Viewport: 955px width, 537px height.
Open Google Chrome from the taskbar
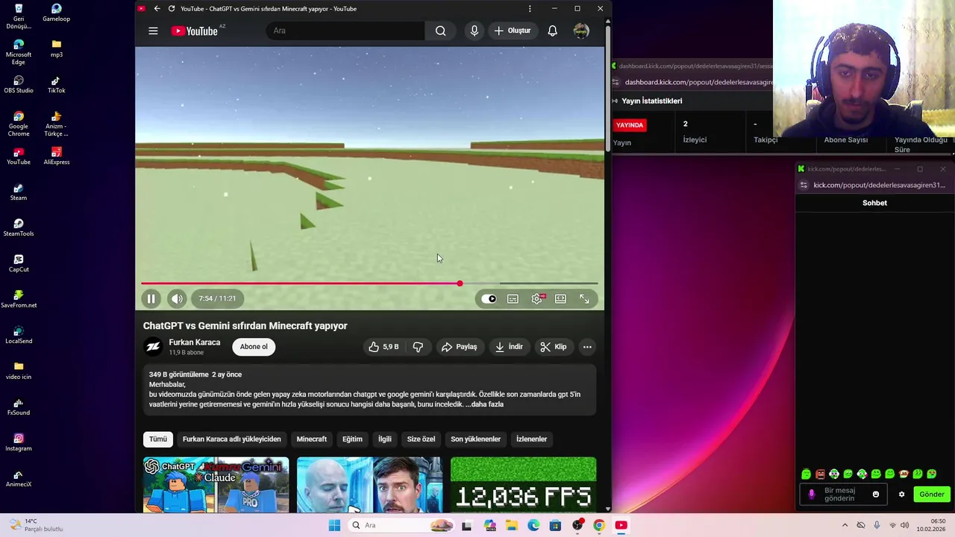598,525
